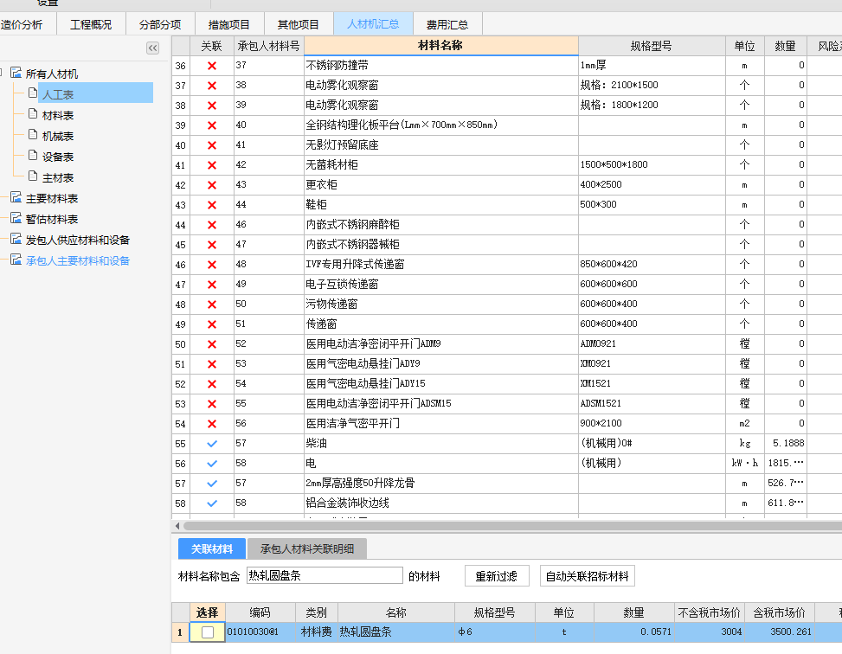Select the 内嵌式不锈钢麻醉柜 cell
842x654 pixels.
coord(440,224)
